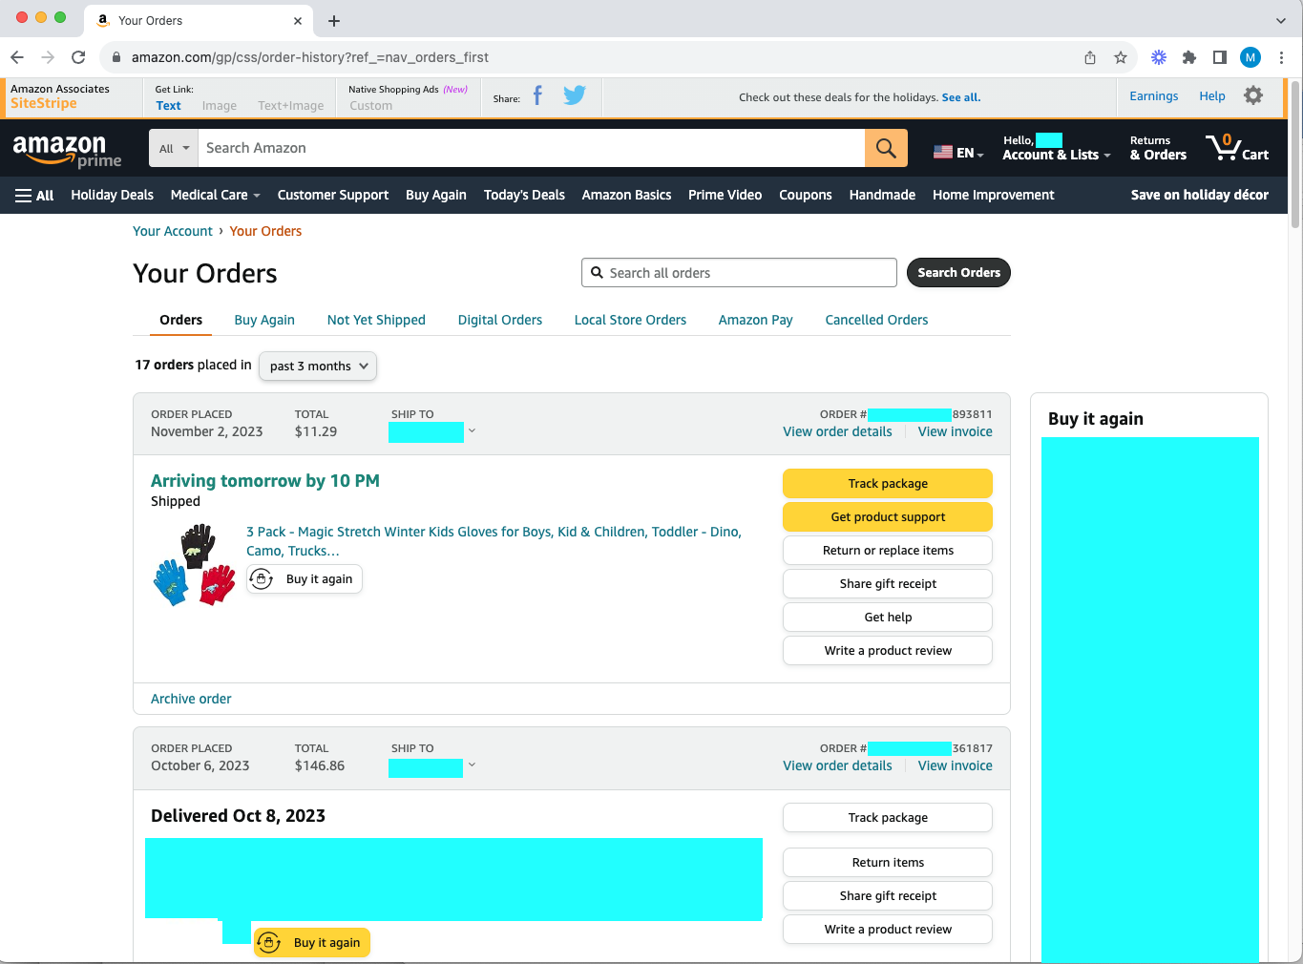Switch to the Cancelled Orders tab
Screen dimensions: 1303x964
coord(876,320)
